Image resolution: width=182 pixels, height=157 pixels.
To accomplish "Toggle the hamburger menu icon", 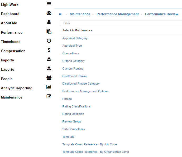I will [49, 4].
